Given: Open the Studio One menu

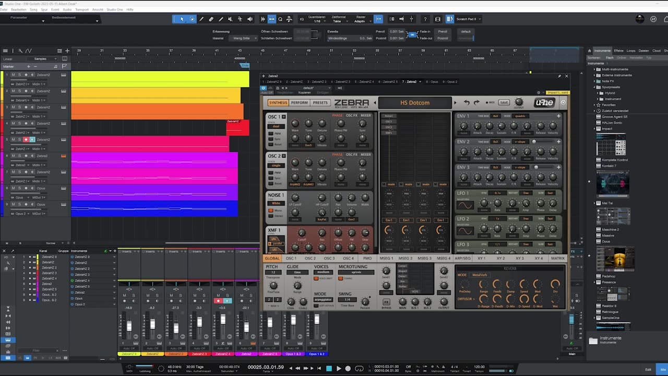Looking at the screenshot, I should point(115,9).
